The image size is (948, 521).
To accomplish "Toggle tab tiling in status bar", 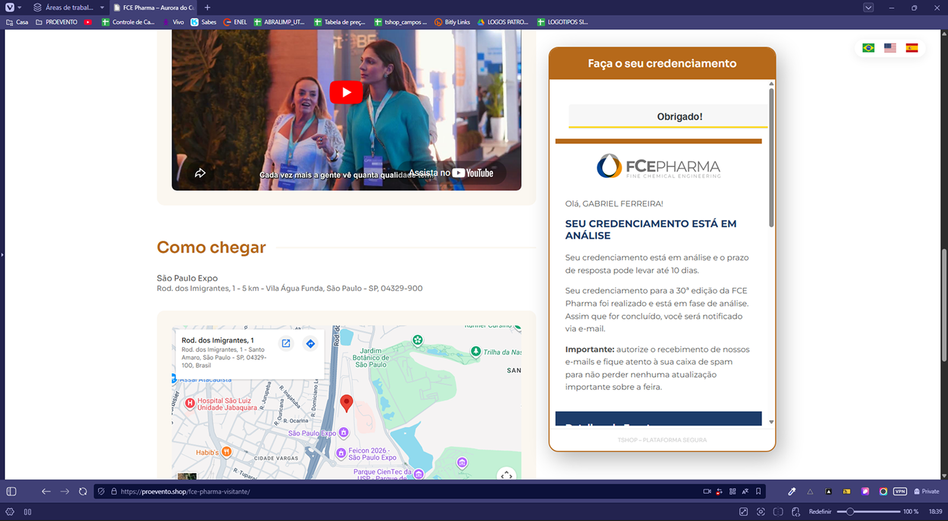I will pos(778,512).
